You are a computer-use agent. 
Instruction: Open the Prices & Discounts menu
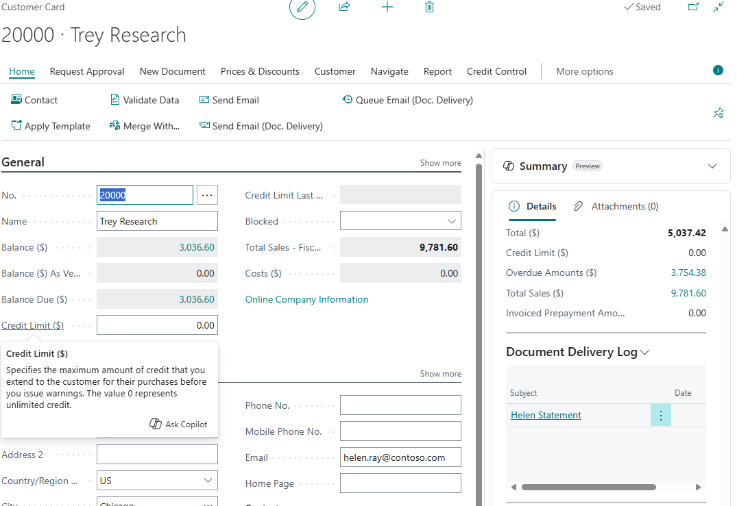[x=260, y=71]
